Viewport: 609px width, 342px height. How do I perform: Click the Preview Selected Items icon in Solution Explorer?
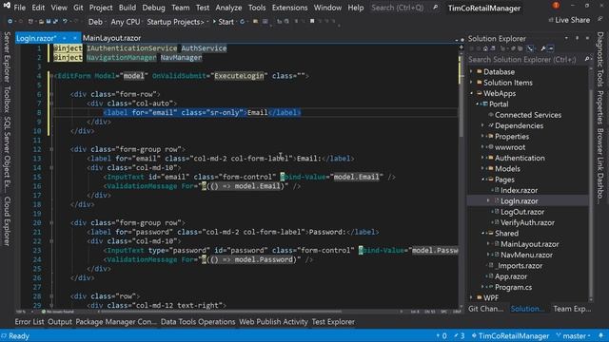(x=551, y=48)
